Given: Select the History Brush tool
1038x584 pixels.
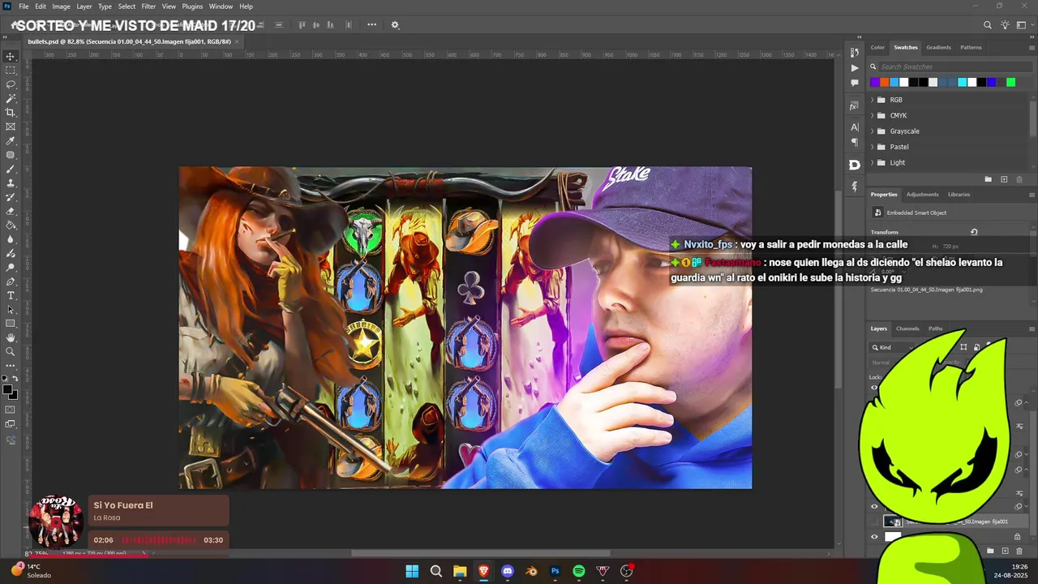Looking at the screenshot, I should (x=11, y=197).
